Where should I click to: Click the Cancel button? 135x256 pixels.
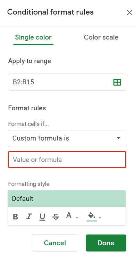[x=55, y=243]
